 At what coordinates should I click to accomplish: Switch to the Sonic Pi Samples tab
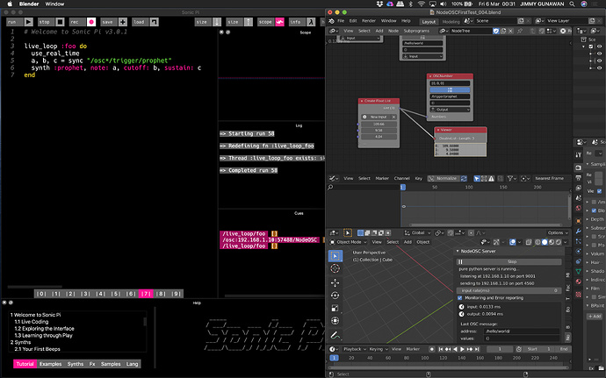[x=111, y=364]
